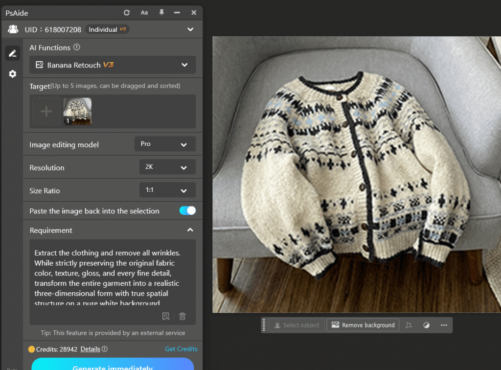Open the Get Credits link
Image resolution: width=501 pixels, height=370 pixels.
181,349
